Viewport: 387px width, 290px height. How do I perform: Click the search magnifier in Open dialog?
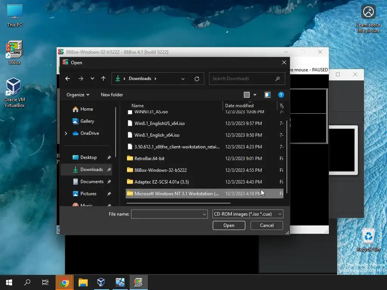pos(277,79)
